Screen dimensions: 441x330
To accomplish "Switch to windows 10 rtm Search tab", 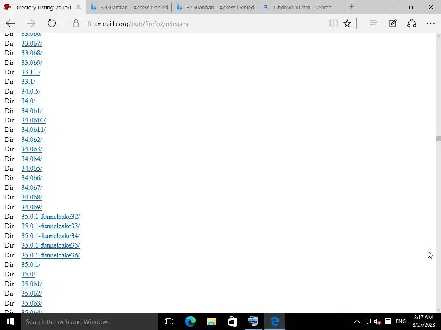I will pos(301,7).
